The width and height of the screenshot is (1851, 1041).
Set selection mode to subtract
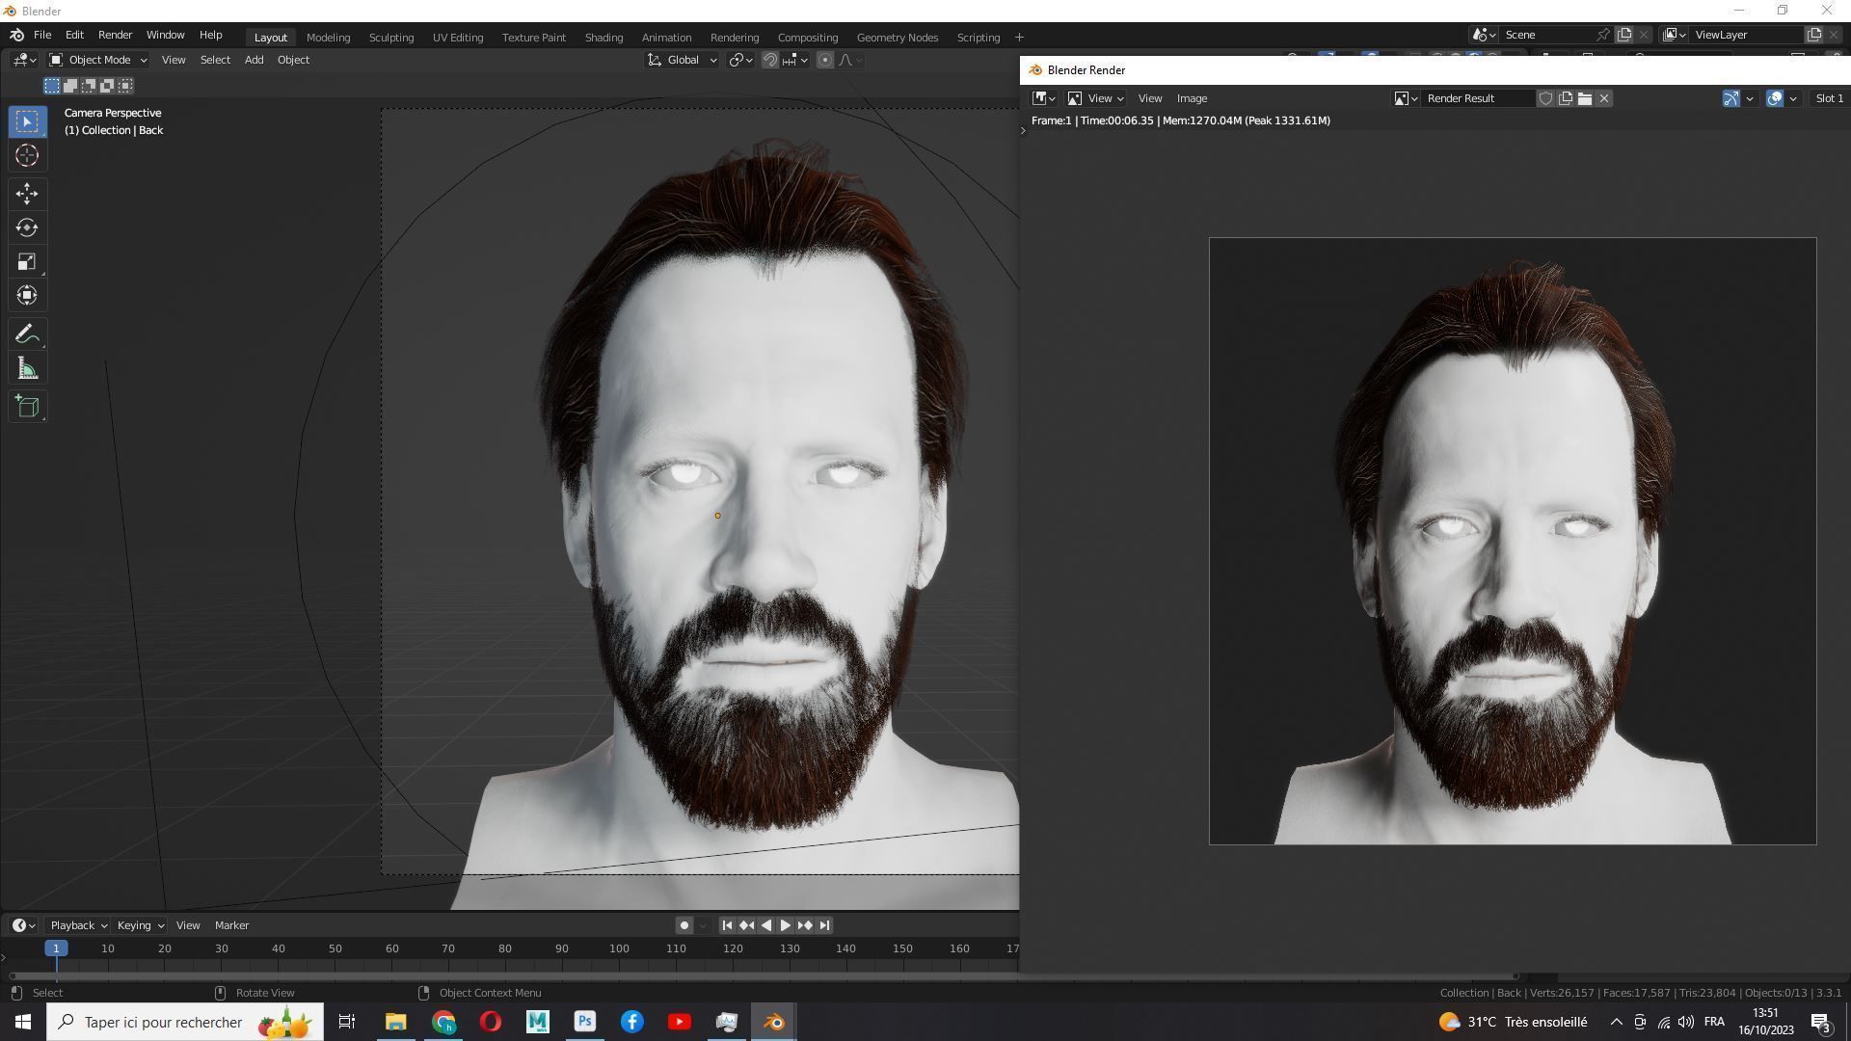coord(89,86)
